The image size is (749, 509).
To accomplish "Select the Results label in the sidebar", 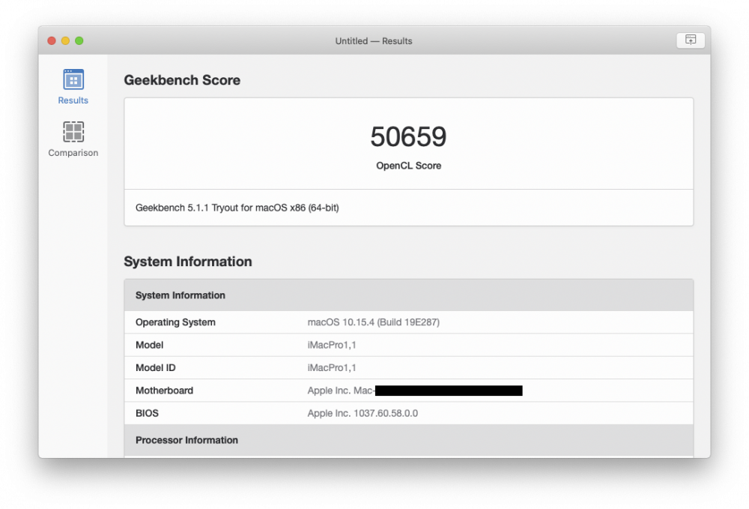I will (x=73, y=100).
